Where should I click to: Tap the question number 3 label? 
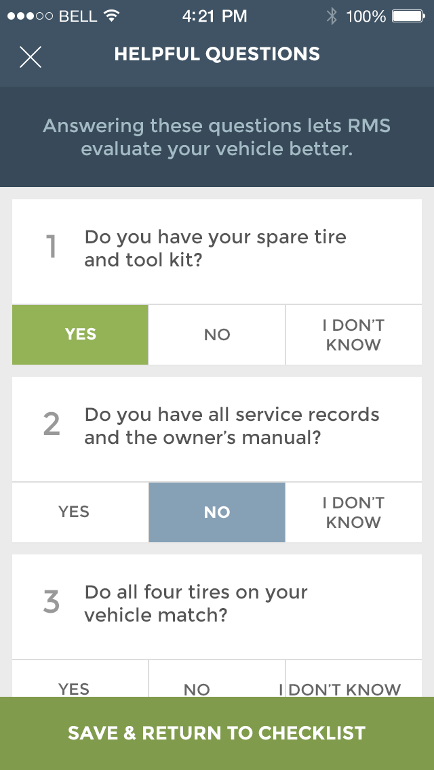tap(52, 603)
